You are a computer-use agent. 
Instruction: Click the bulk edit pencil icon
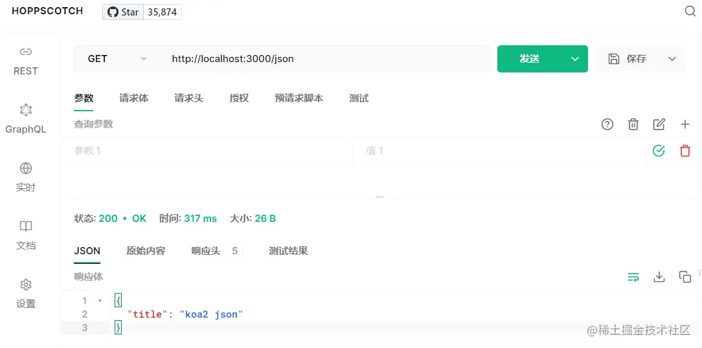(659, 124)
